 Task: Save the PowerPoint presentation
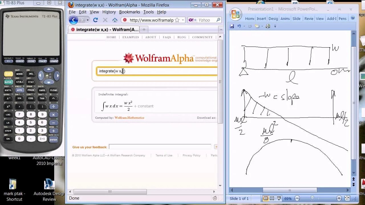[x=232, y=26]
